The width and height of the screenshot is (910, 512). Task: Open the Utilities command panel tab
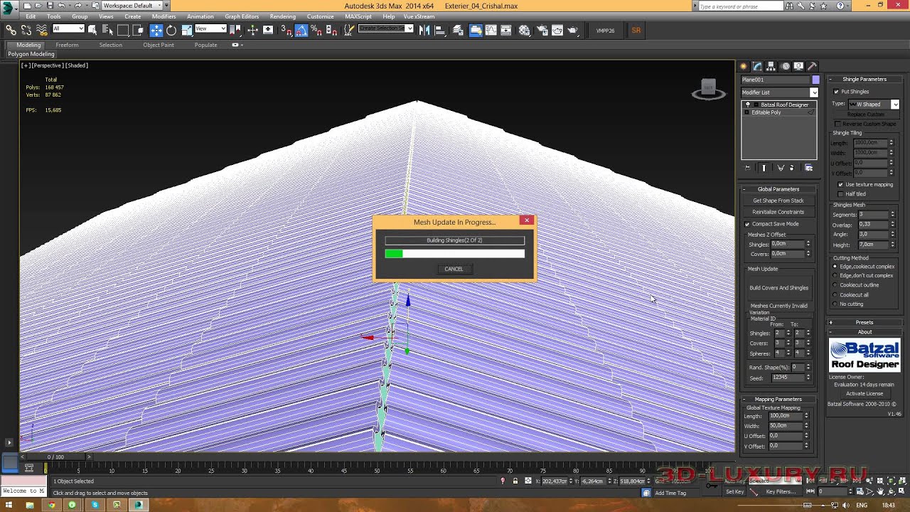(813, 66)
